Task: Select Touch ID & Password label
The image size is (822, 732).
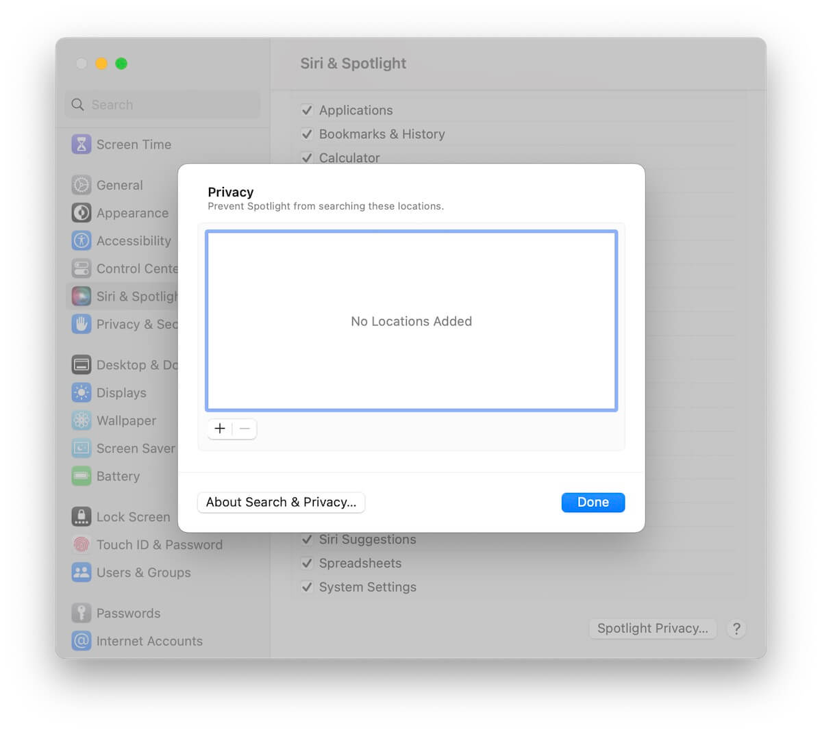Action: [160, 544]
